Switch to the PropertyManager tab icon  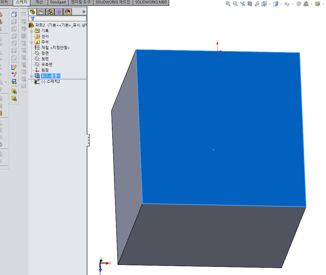click(x=42, y=12)
